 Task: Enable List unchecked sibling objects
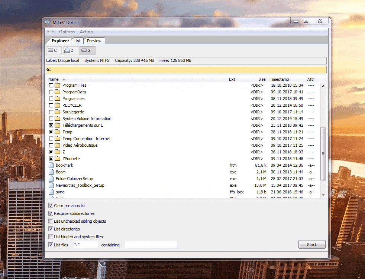pyautogui.click(x=51, y=221)
